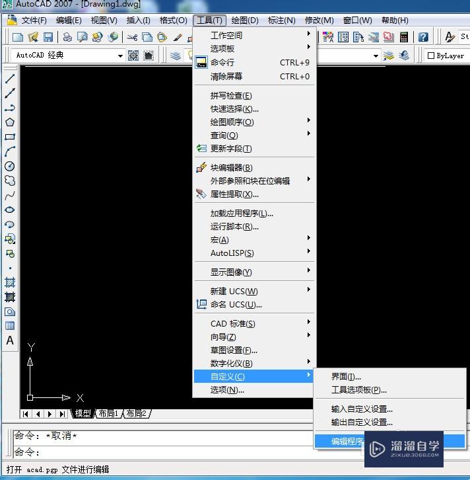Switch to the 布局1 tab
The height and width of the screenshot is (480, 470).
[108, 414]
